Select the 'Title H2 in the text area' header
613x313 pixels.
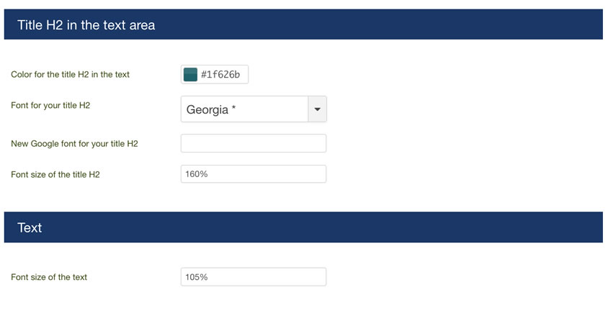[x=303, y=24]
